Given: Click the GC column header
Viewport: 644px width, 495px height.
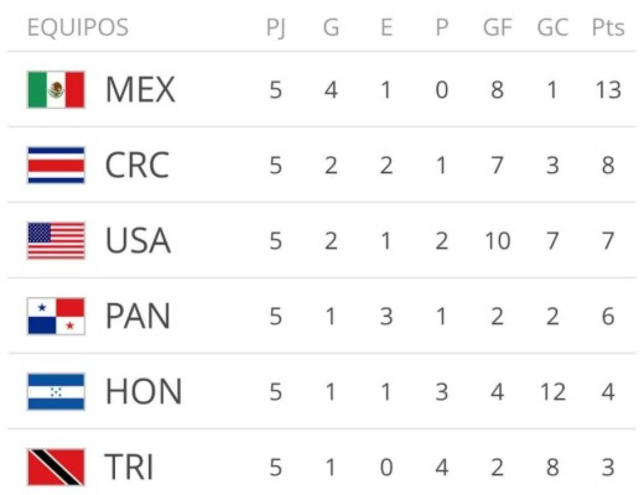Looking at the screenshot, I should click(x=552, y=28).
